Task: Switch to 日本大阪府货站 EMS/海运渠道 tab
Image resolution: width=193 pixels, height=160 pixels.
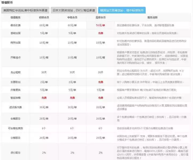Action: click(x=74, y=10)
